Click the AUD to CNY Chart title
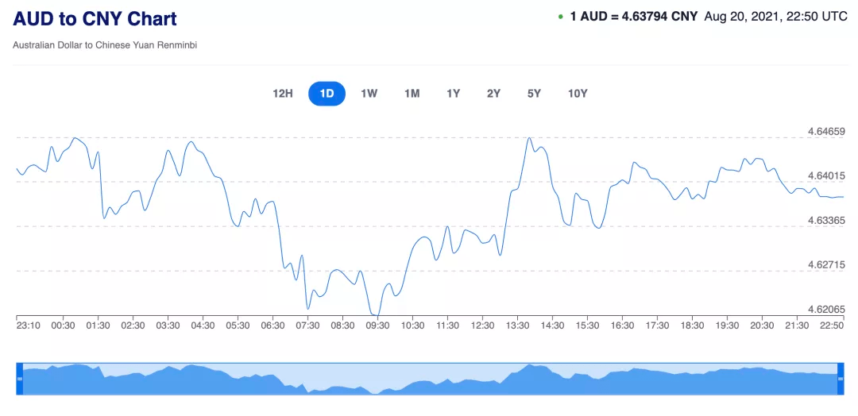Screen dimensions: 858x416 [95, 19]
